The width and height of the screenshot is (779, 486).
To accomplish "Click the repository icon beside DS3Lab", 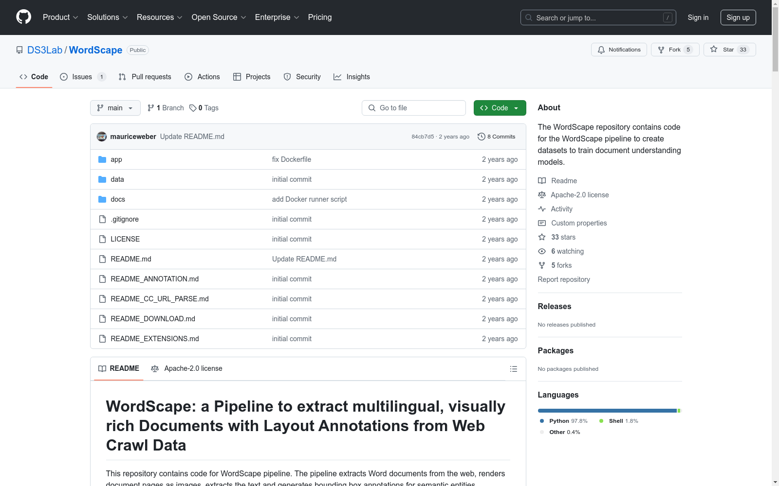I will click(19, 50).
